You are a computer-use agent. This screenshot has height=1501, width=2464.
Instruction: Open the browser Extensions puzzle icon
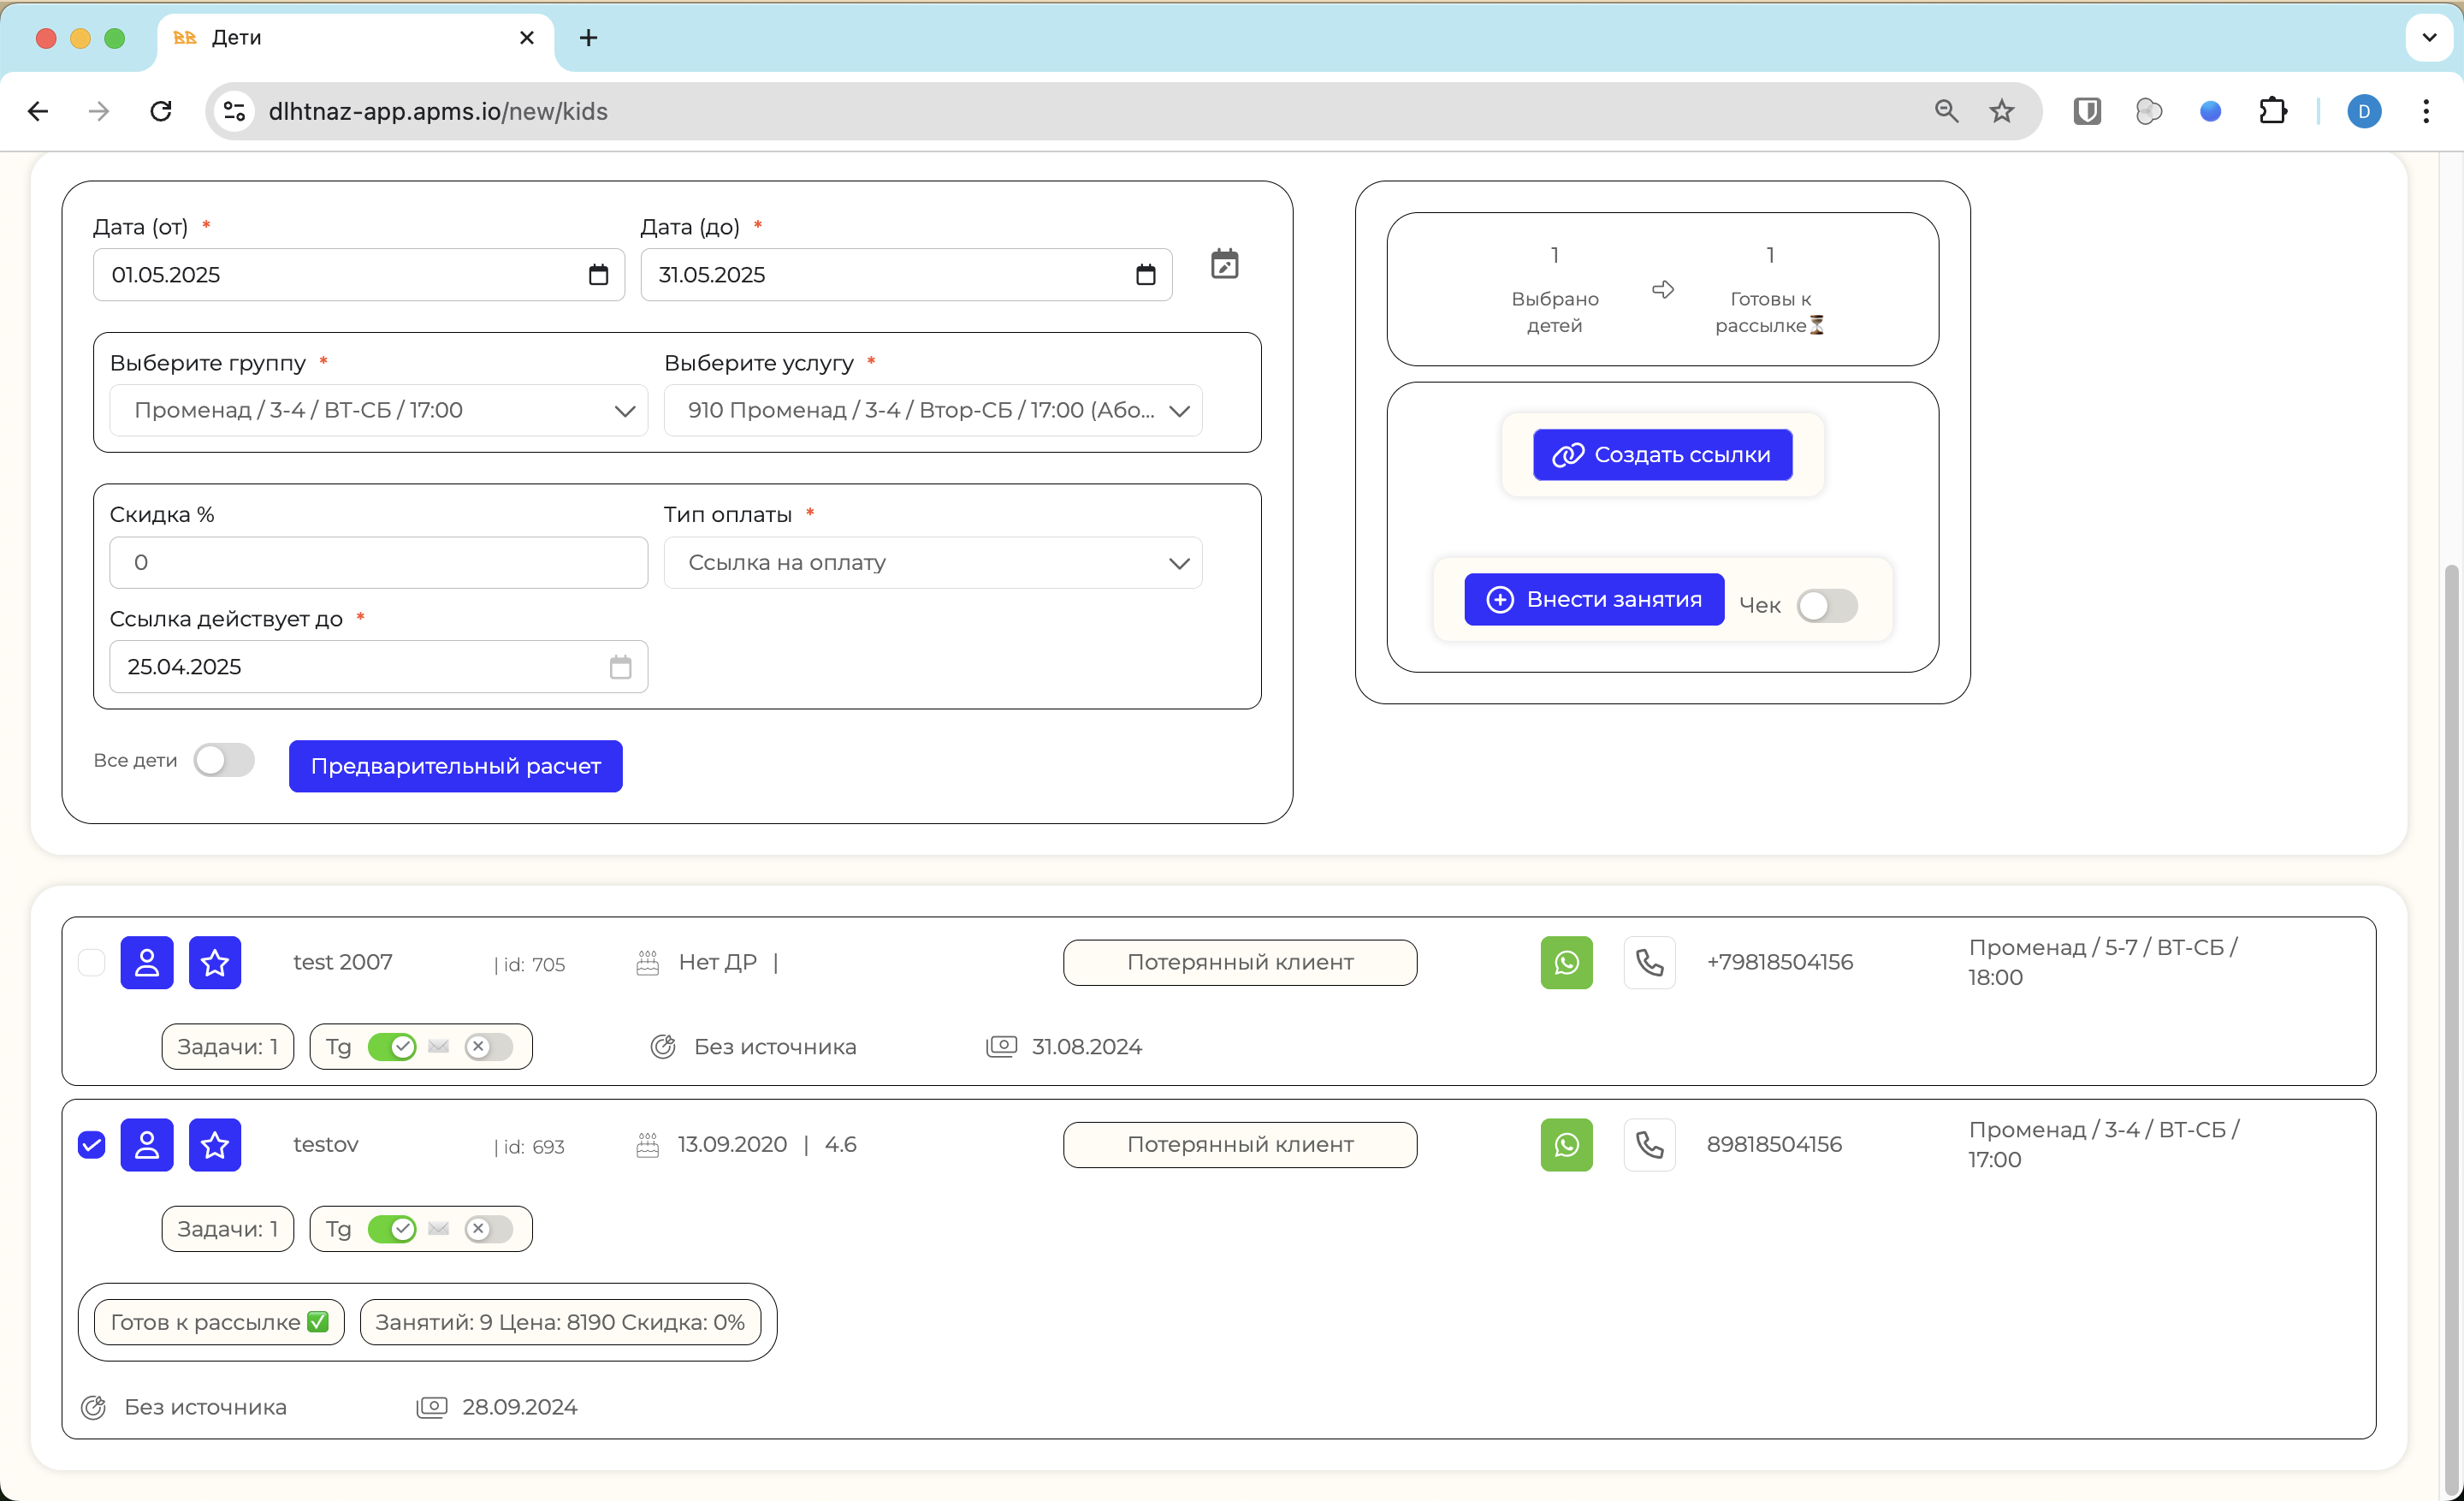(2273, 111)
